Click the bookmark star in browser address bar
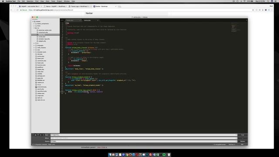Image resolution: width=279 pixels, height=157 pixels. click(253, 10)
